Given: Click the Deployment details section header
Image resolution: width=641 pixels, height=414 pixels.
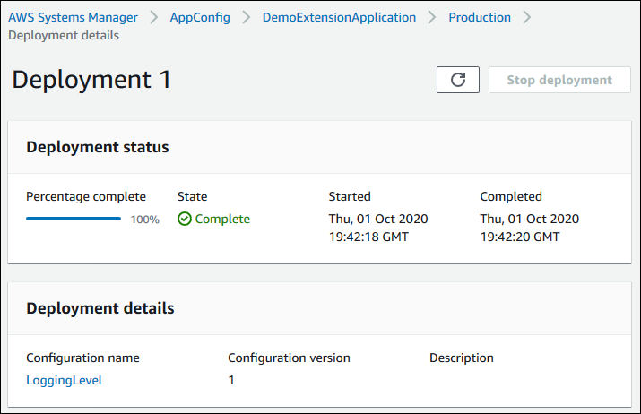Looking at the screenshot, I should 100,308.
